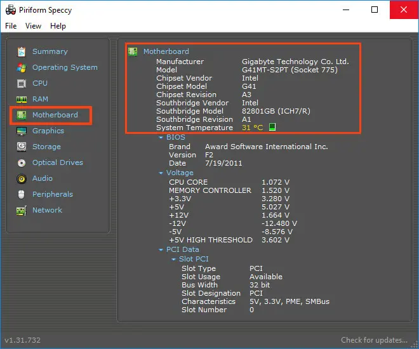Select the Chipset Model G41 value
419x349 pixels.
(249, 86)
